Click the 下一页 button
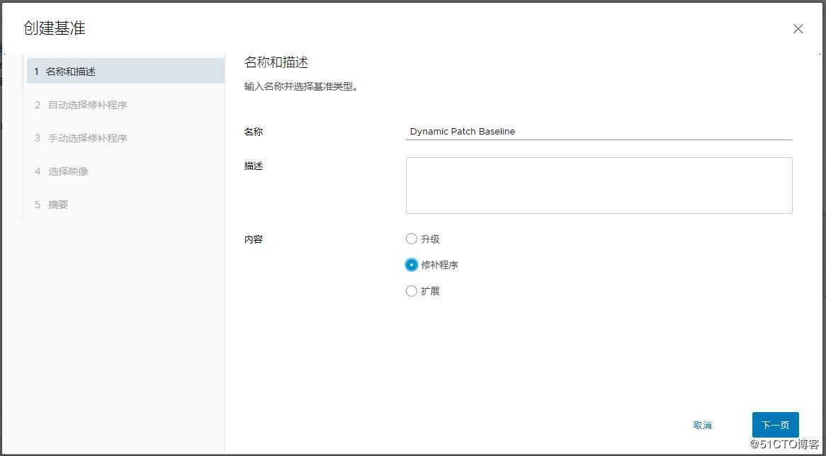This screenshot has width=826, height=456. pos(775,425)
